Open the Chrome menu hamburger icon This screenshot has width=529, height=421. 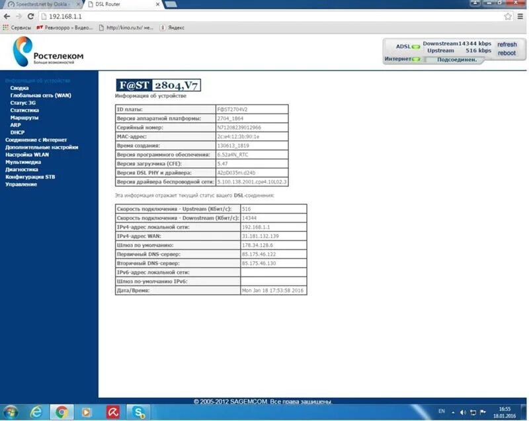(x=520, y=16)
